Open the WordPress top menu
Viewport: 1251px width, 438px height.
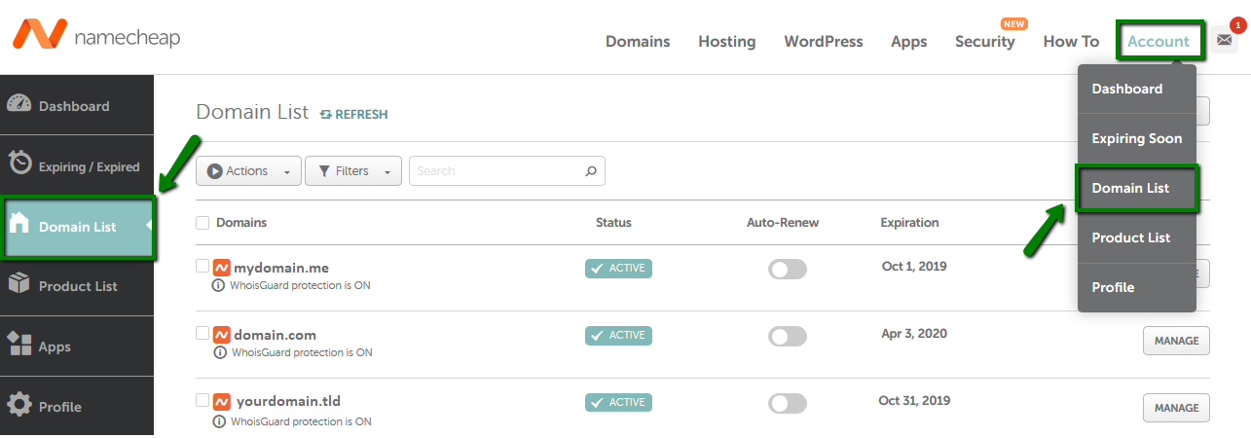point(824,42)
